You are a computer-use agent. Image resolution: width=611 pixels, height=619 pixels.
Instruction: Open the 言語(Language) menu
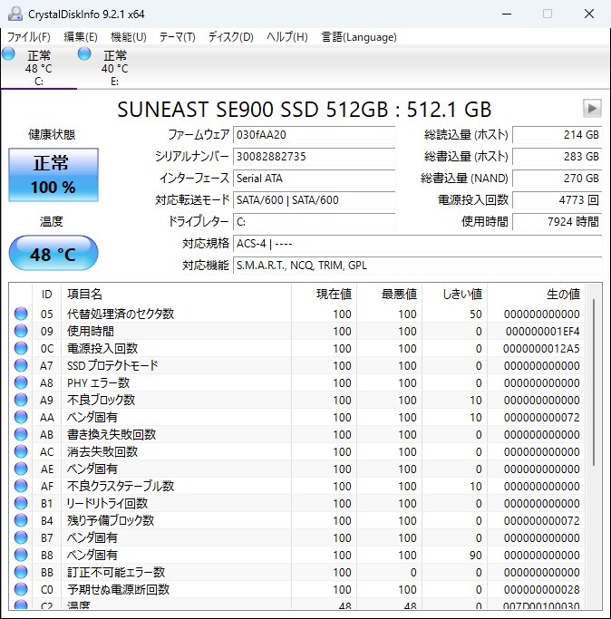coord(359,37)
